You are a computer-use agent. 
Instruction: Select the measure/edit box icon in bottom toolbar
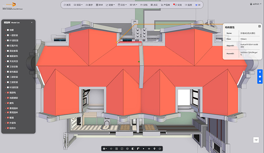click(122, 149)
